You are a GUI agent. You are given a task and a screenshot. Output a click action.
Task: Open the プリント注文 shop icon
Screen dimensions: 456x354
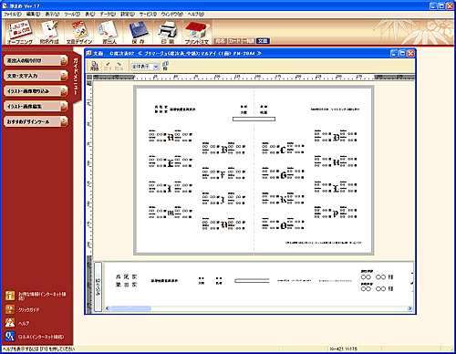(197, 32)
